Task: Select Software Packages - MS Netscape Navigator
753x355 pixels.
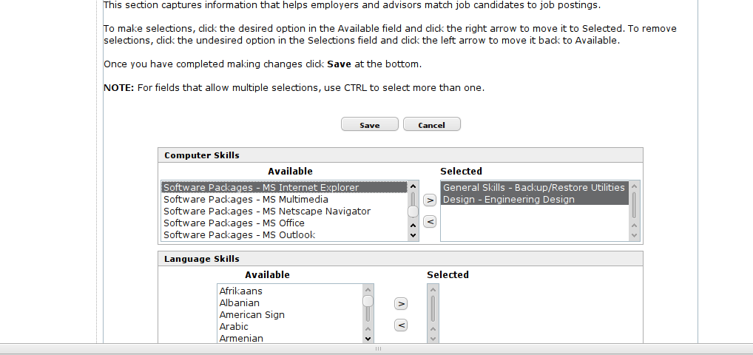Action: pos(284,212)
